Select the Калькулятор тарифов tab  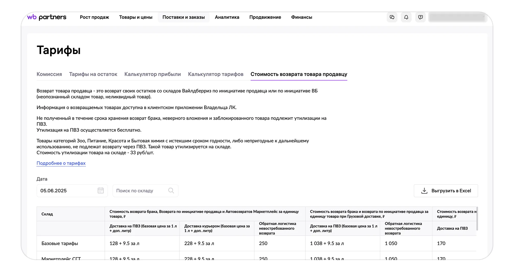tap(216, 74)
